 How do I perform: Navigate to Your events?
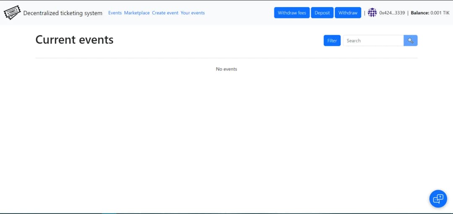pyautogui.click(x=193, y=13)
